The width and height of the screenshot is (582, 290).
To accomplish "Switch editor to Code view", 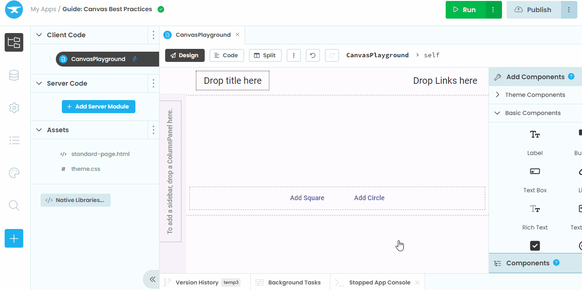I will pyautogui.click(x=226, y=55).
